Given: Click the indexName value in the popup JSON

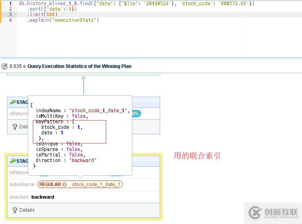Looking at the screenshot, I should (x=98, y=111).
